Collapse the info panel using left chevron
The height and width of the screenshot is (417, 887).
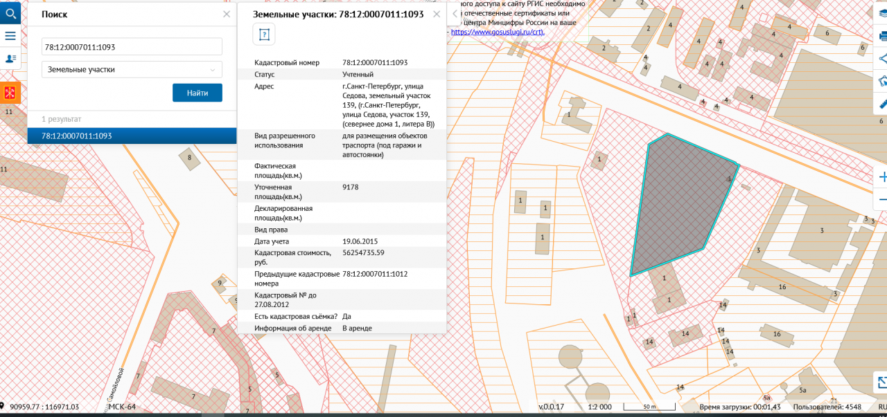pos(455,14)
